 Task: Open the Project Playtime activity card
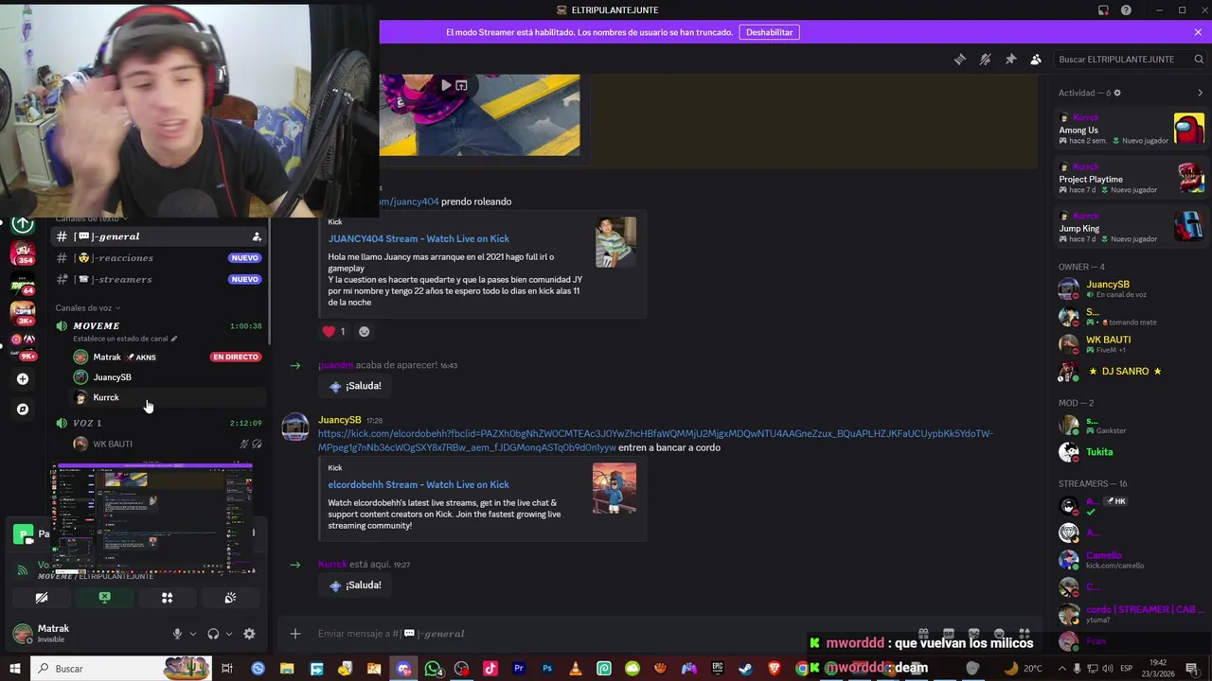point(1131,179)
